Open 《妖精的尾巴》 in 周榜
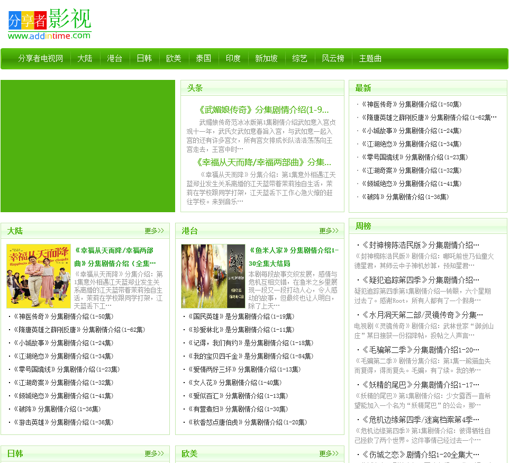This screenshot has height=463, width=509. tap(421, 385)
